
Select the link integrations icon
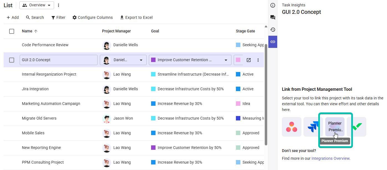pyautogui.click(x=273, y=42)
